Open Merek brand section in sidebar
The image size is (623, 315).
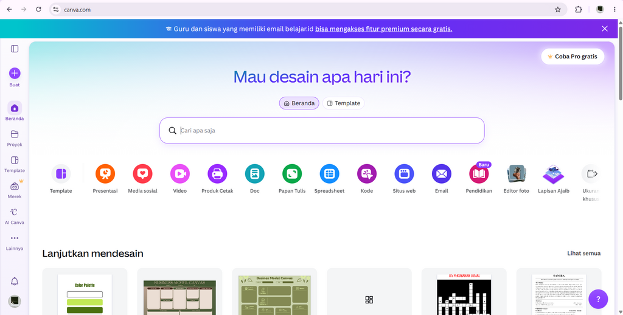tap(15, 190)
